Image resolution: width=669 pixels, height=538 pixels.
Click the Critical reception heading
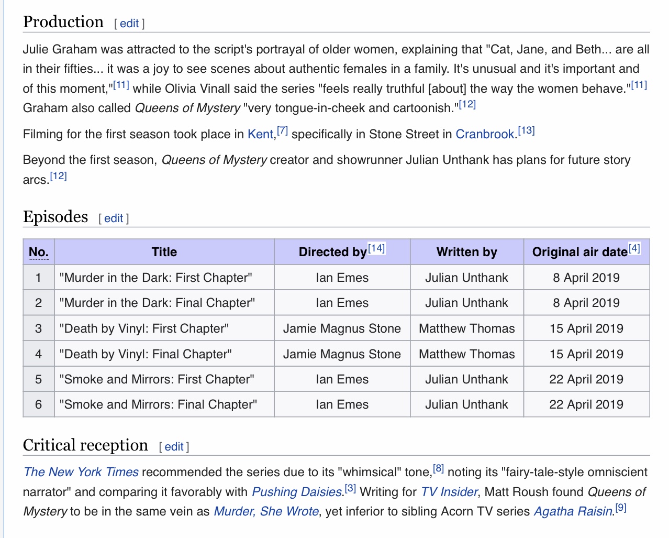pyautogui.click(x=86, y=445)
